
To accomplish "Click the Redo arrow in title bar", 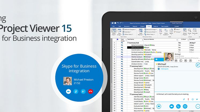I will [121, 23].
